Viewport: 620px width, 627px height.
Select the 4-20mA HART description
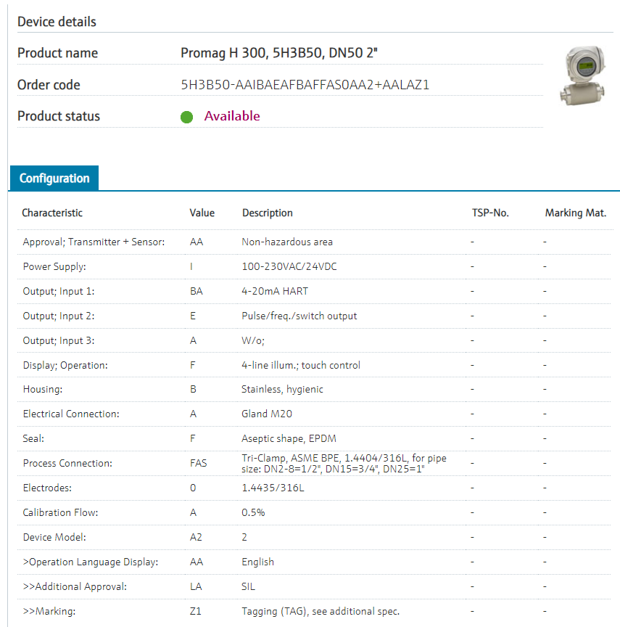pyautogui.click(x=275, y=291)
